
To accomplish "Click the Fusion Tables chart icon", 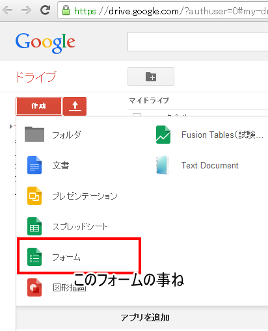I will pyautogui.click(x=163, y=135).
